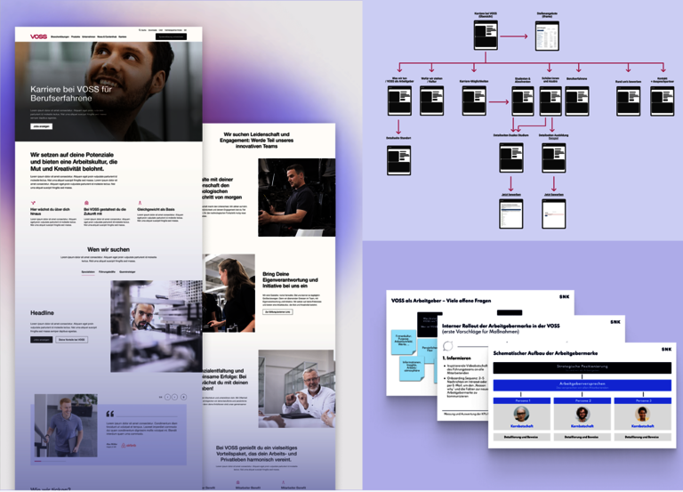
Task: Click the Persona 2 avatar in slide
Action: tap(582, 414)
